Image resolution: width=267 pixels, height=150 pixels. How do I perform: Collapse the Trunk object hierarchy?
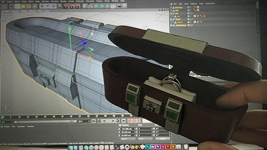pos(171,19)
